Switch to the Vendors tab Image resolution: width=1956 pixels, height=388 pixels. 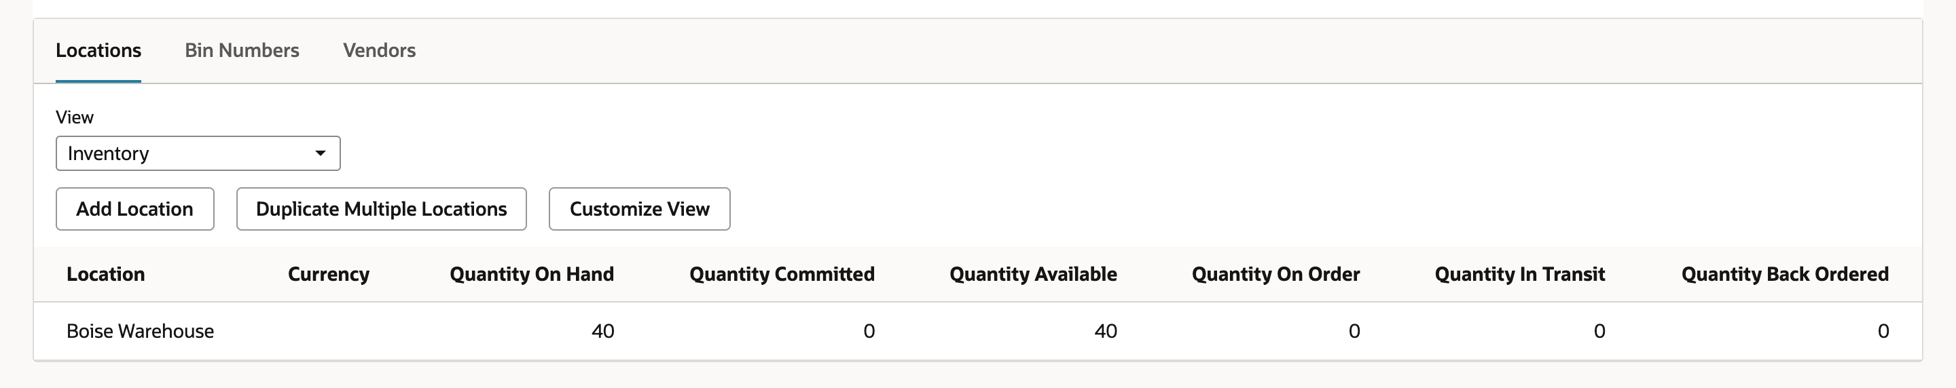click(x=379, y=50)
